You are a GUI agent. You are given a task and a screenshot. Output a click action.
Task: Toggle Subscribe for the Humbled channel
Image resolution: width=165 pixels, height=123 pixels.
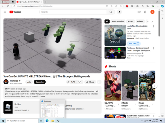click(40, 82)
